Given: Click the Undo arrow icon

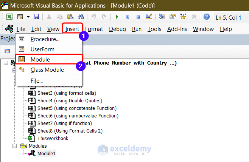Looking at the screenshot, I should 94,16.
